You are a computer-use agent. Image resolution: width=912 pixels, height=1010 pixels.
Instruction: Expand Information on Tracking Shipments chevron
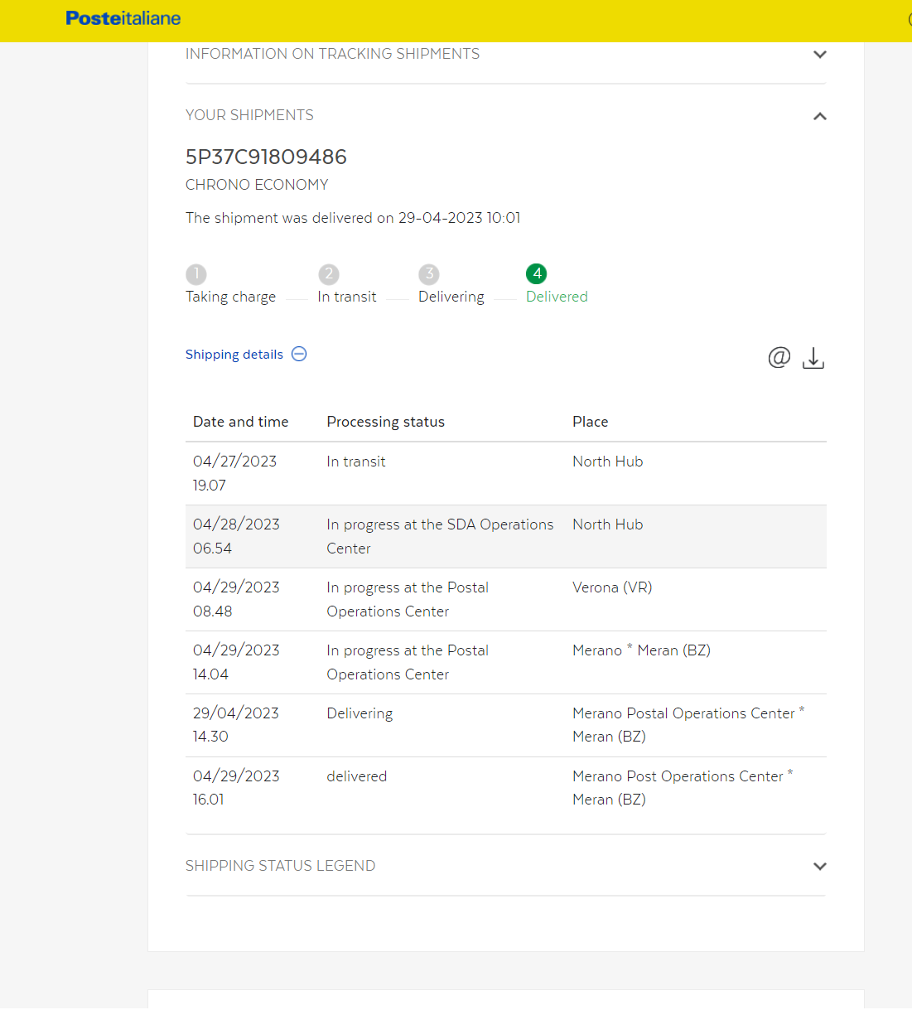pos(819,55)
